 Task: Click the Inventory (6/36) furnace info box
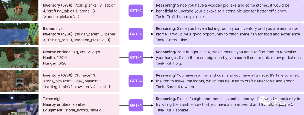pos(80,81)
